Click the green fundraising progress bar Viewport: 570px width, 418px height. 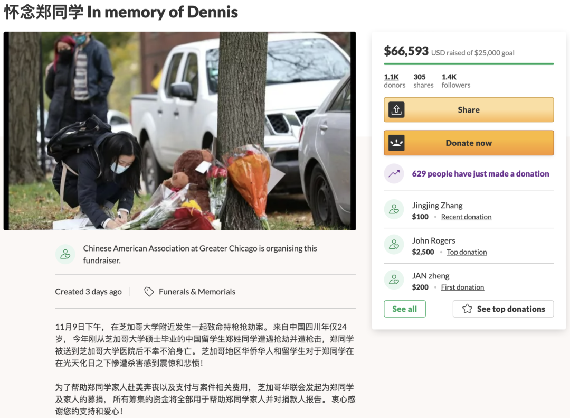click(x=469, y=64)
